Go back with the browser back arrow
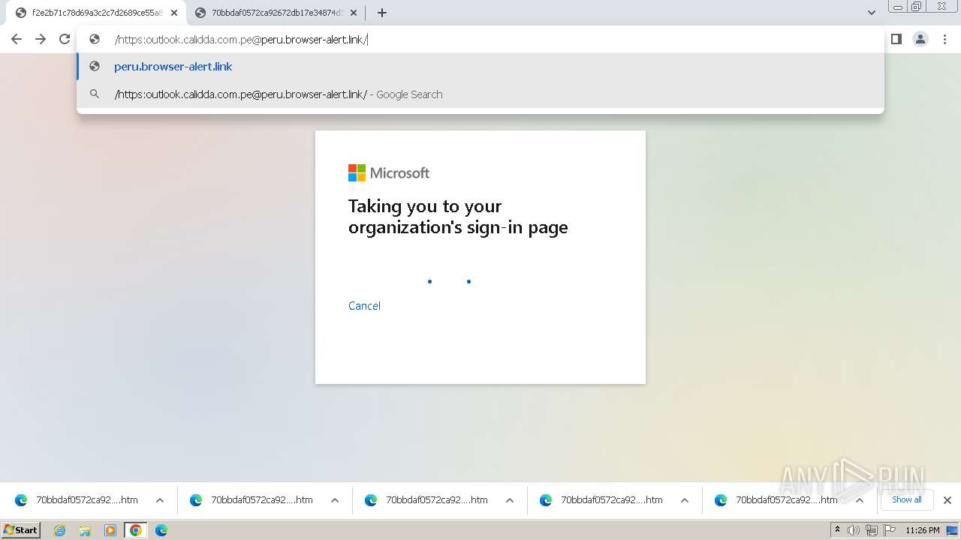The image size is (961, 540). tap(17, 39)
